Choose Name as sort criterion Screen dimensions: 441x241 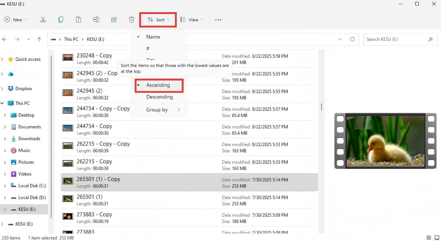point(153,37)
